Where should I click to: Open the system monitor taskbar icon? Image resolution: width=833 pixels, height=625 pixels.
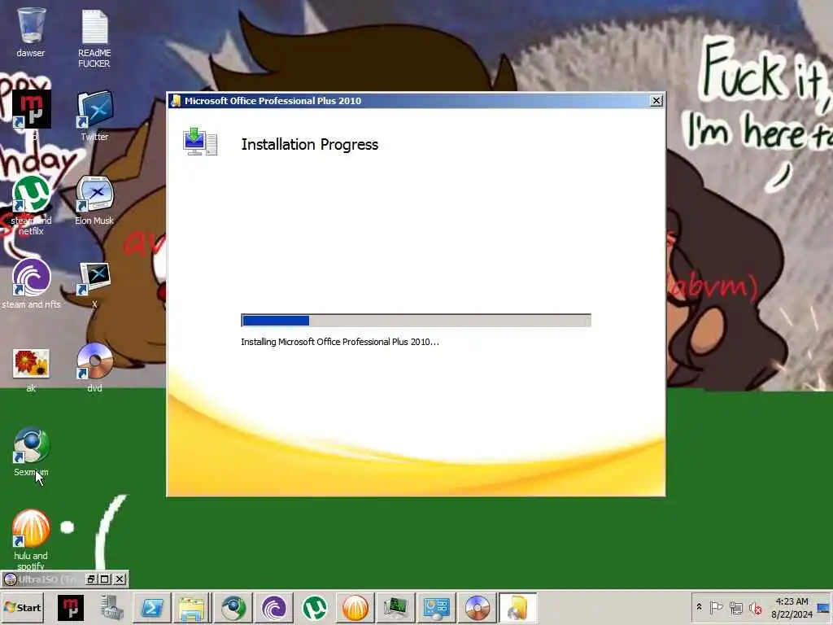(395, 607)
